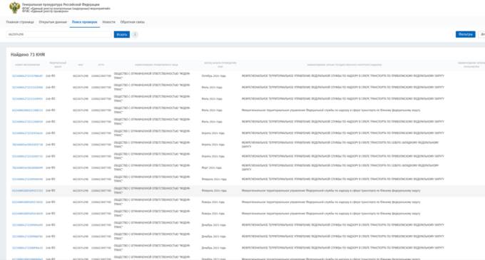This screenshot has height=260, width=485.
Task: Open the inspection number link in Март 2021 row
Action: (x=28, y=167)
